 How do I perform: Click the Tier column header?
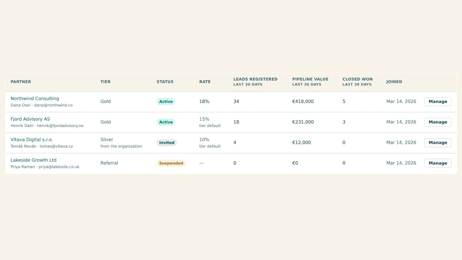[x=105, y=82]
